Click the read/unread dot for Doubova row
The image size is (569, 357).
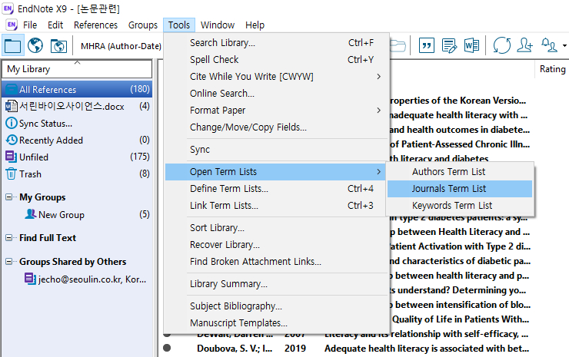click(x=167, y=348)
